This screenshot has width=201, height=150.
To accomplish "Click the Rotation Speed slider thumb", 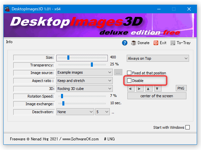I will click(62, 96).
